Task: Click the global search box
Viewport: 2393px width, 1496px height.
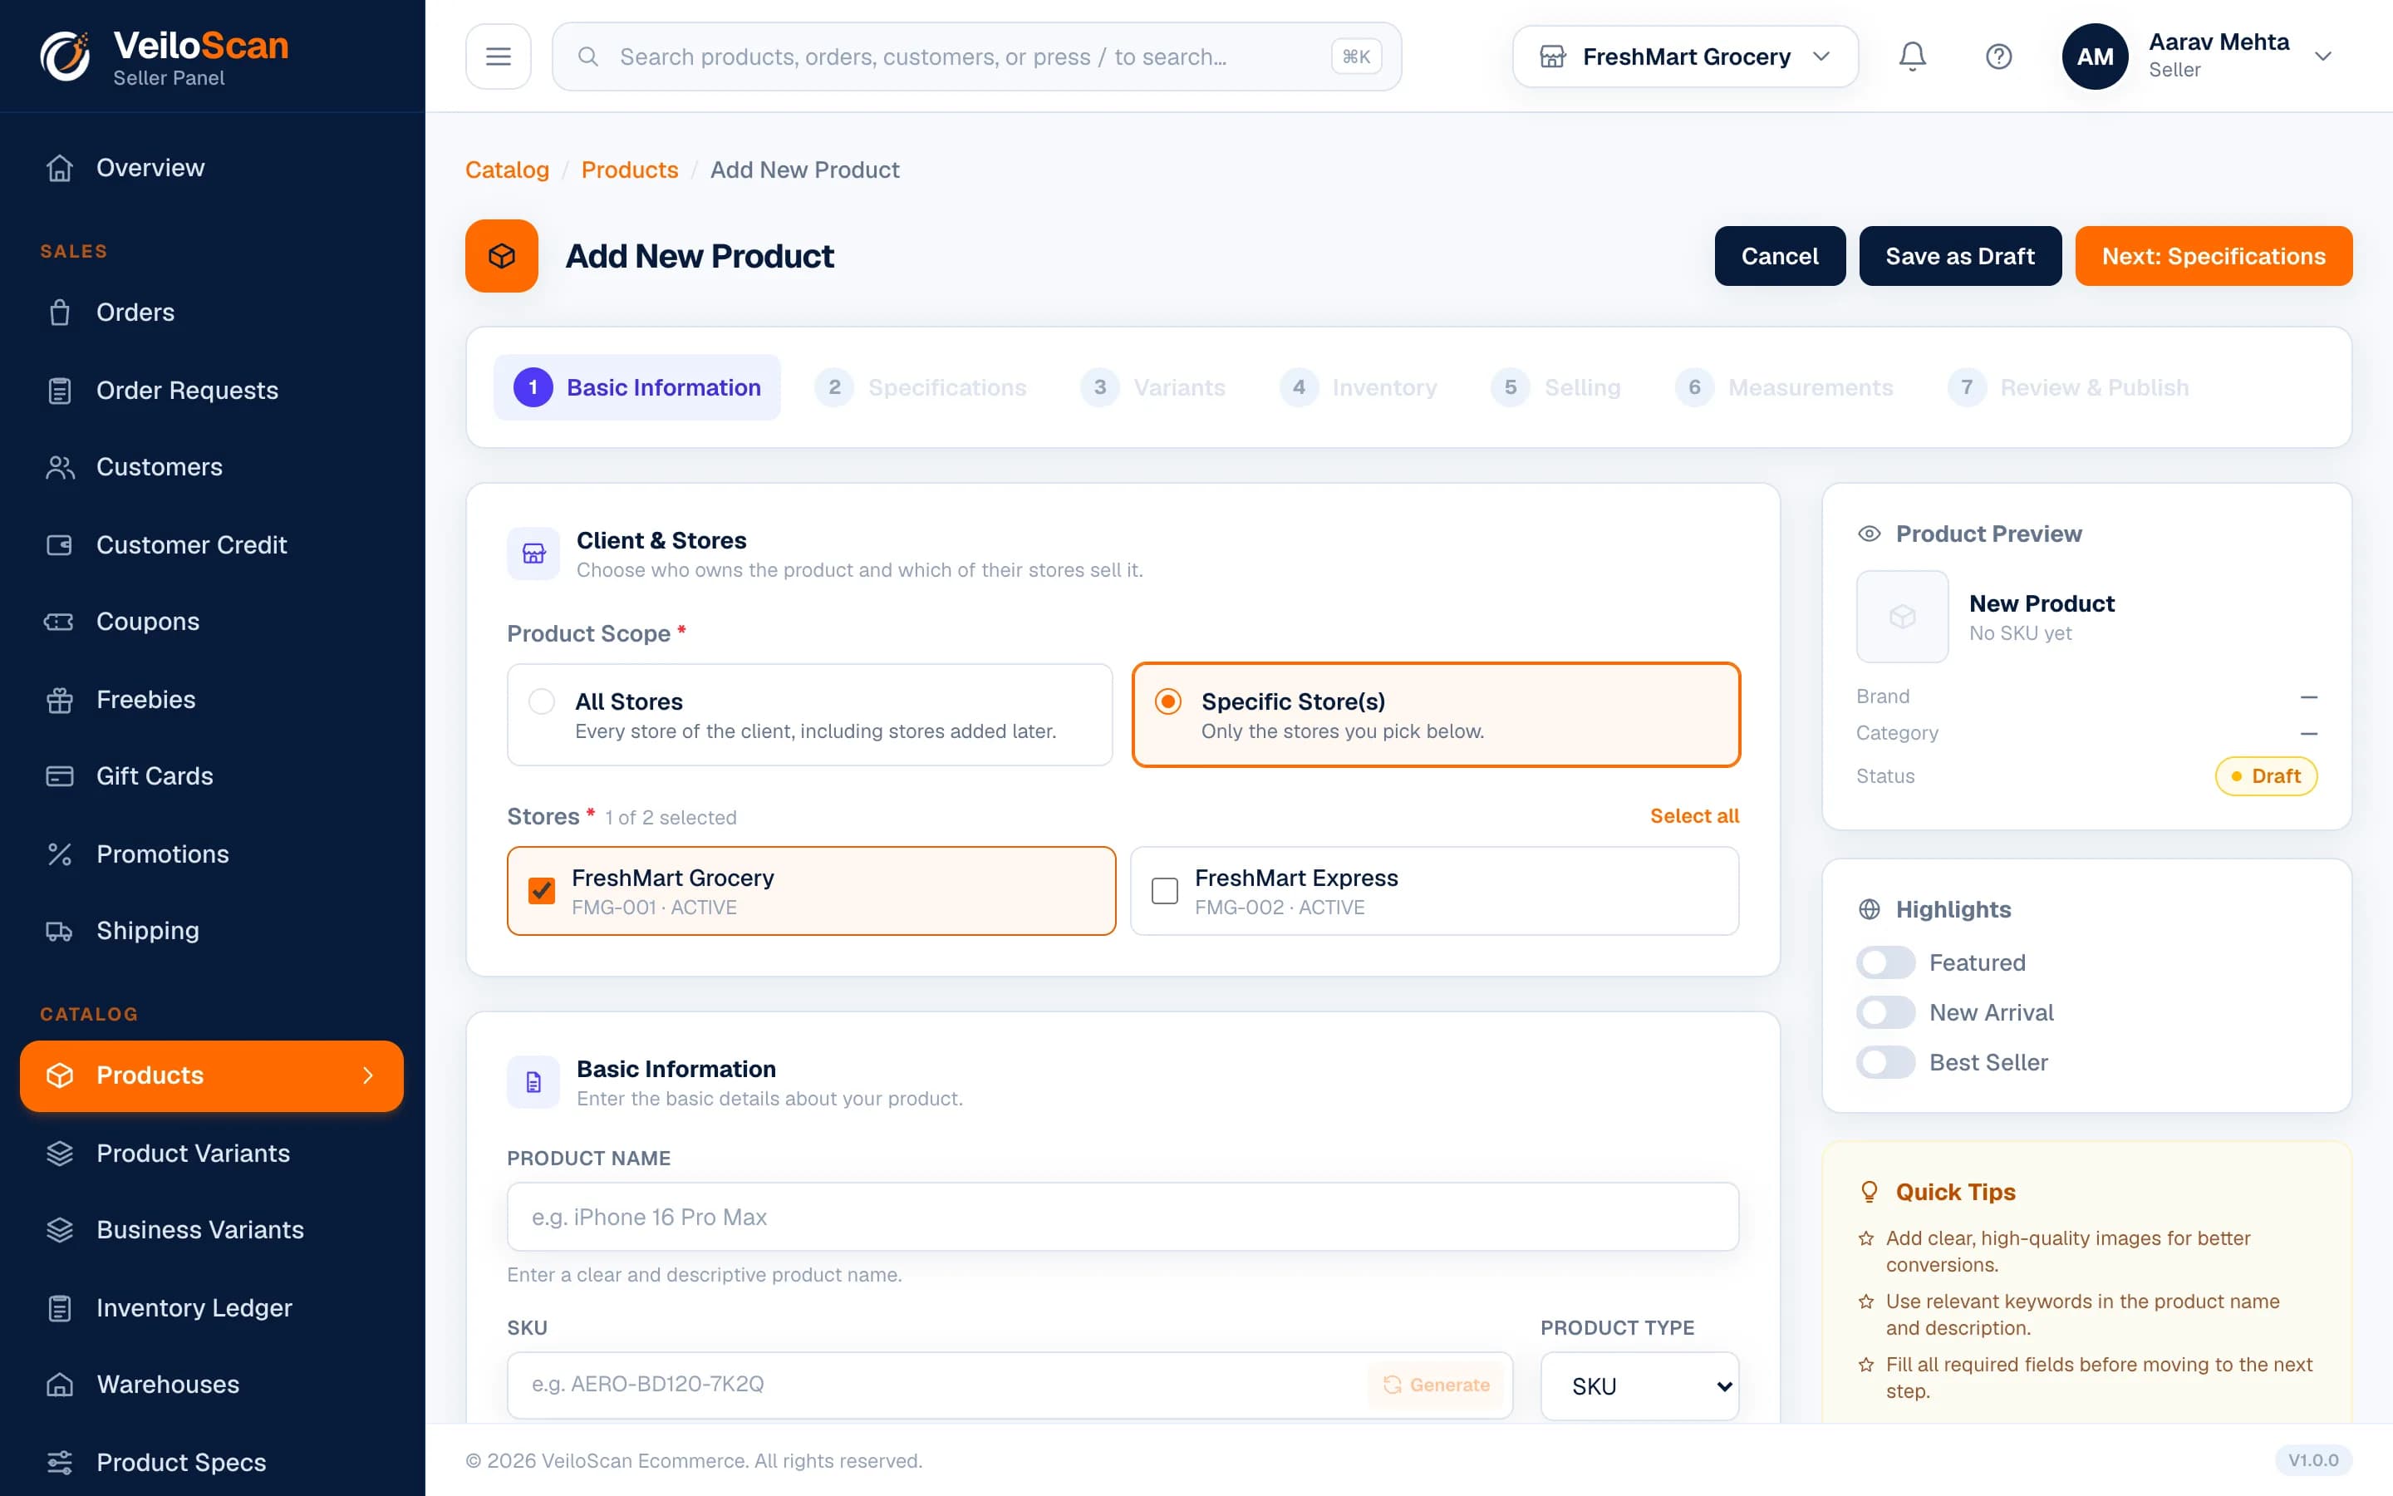Action: (x=976, y=57)
